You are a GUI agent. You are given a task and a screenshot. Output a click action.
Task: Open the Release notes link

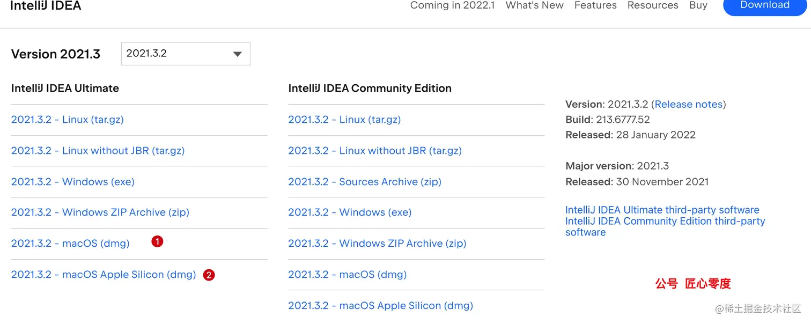coord(689,104)
